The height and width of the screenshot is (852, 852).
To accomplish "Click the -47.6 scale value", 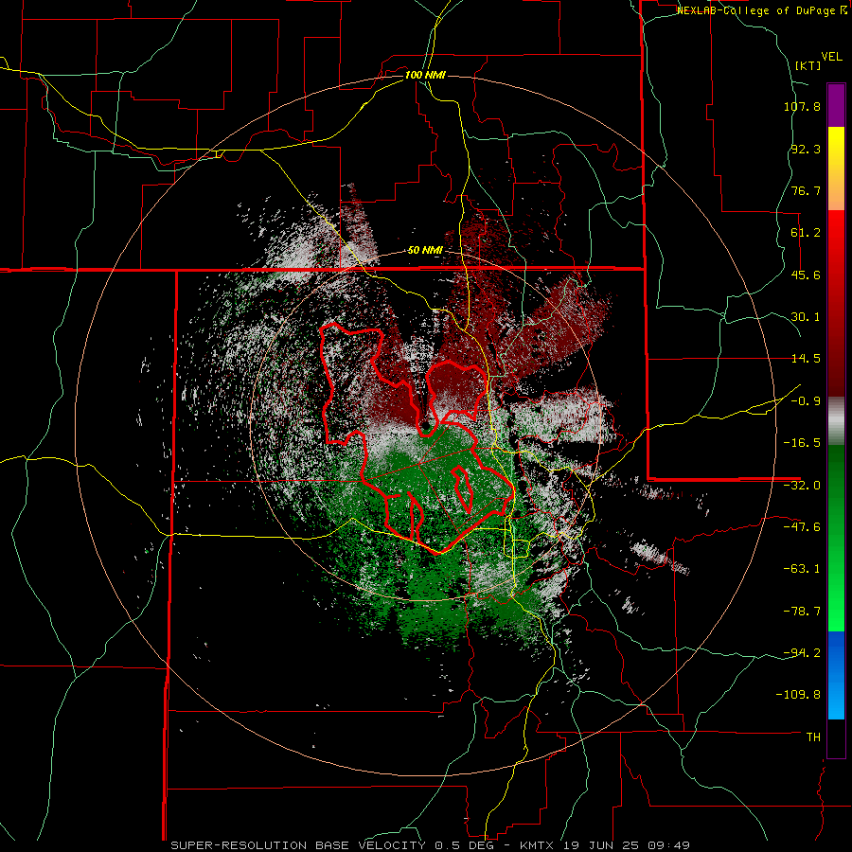I will point(802,527).
